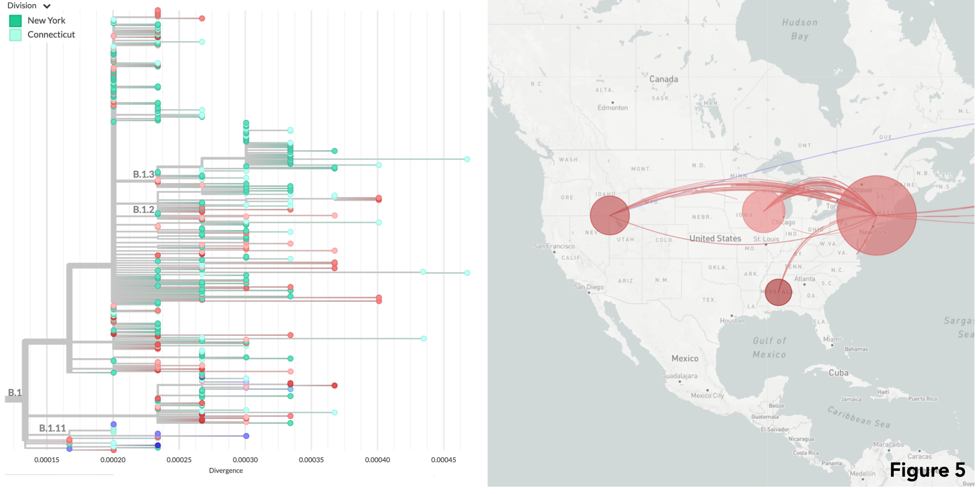Select the Connecticut light teal legend swatch
The width and height of the screenshot is (978, 494).
[16, 35]
